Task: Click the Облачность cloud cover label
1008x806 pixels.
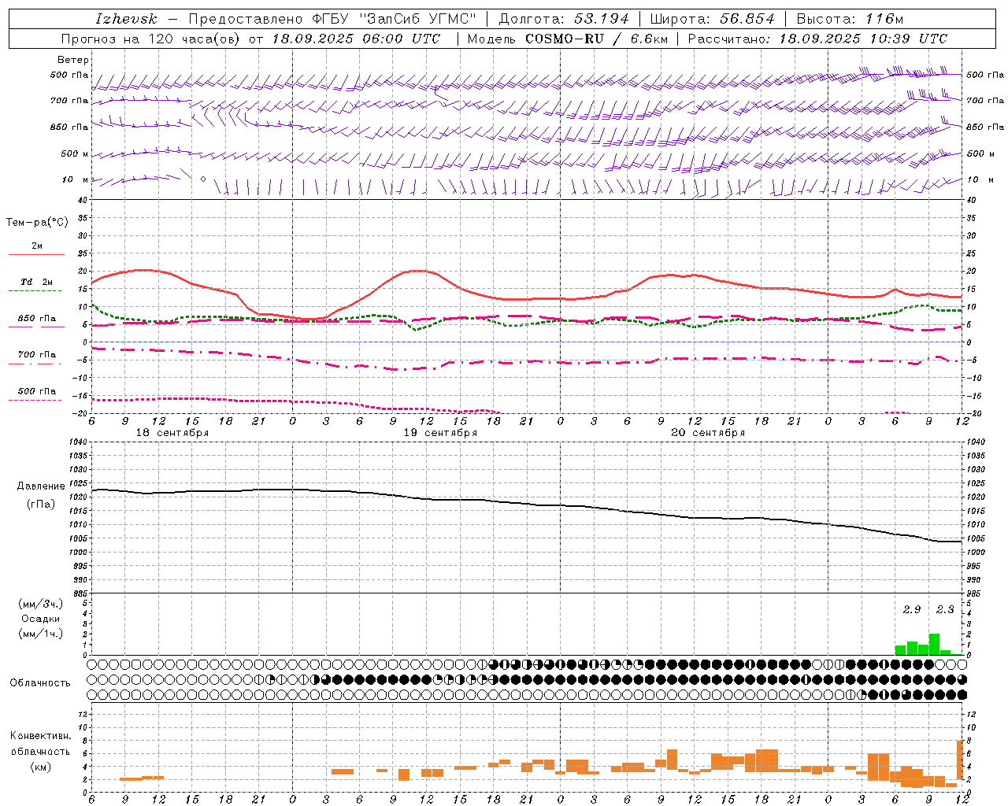Action: 40,683
